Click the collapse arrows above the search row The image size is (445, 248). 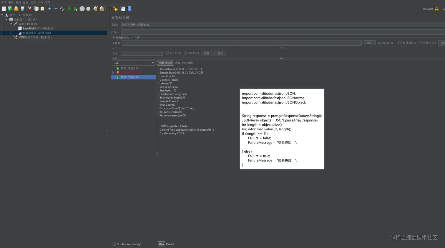coord(114,48)
